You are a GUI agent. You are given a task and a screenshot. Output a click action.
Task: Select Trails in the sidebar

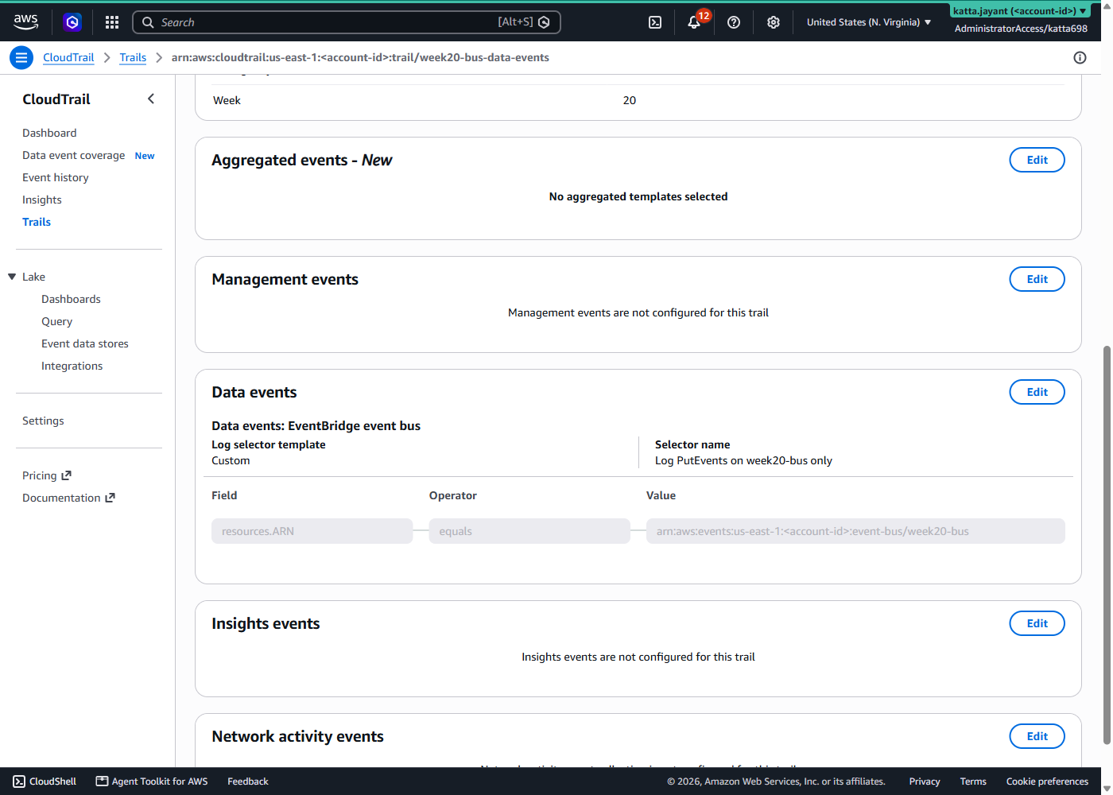tap(37, 222)
